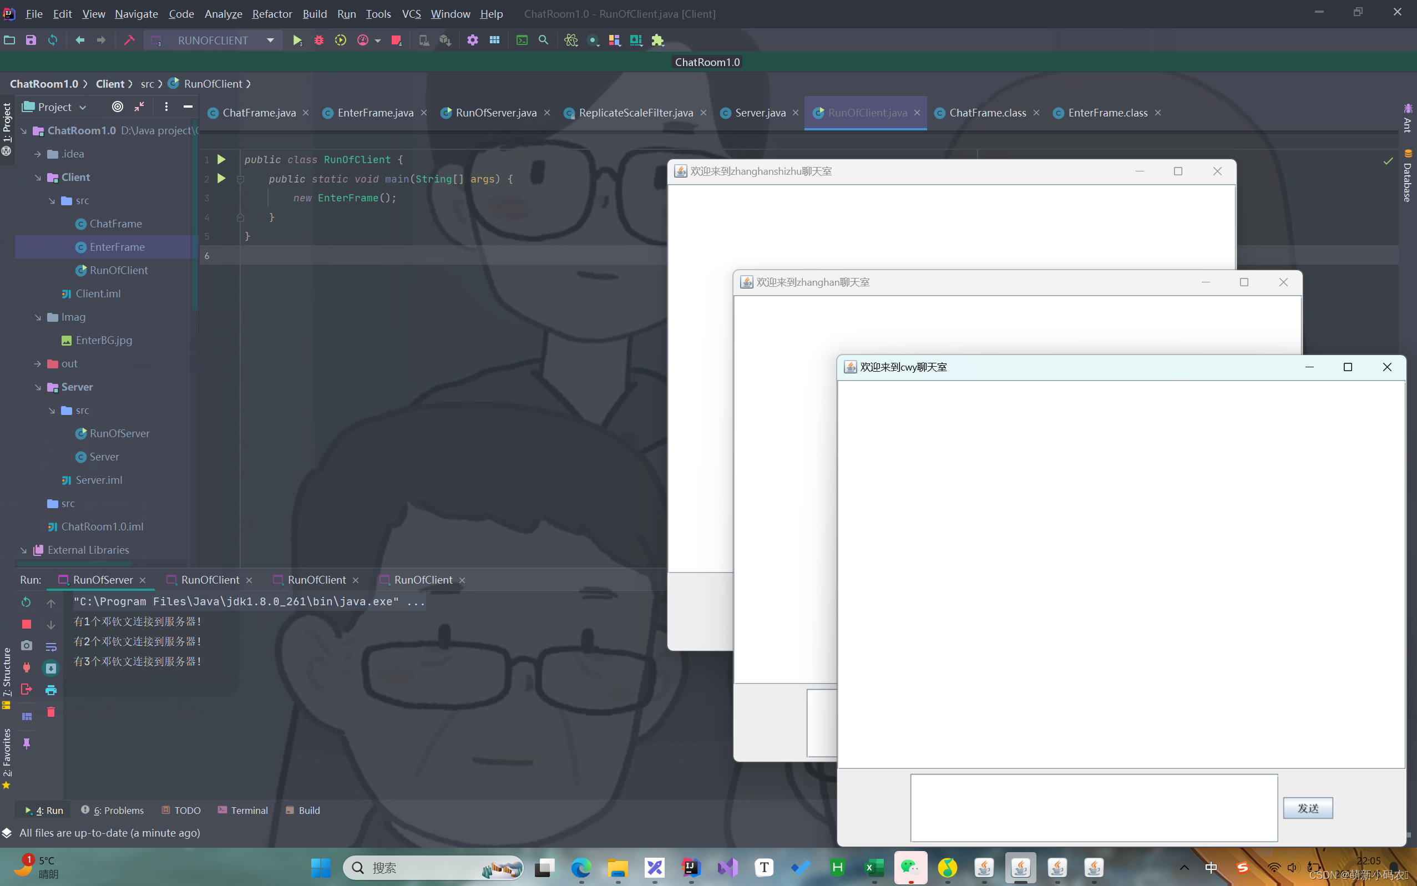
Task: Click the print icon in Run panel
Action: tap(51, 690)
